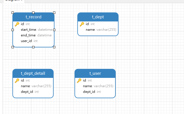Click the end_time datetime field
This screenshot has height=114, width=184.
click(36, 35)
